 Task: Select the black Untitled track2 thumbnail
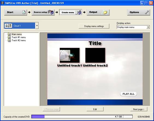(x=95, y=55)
